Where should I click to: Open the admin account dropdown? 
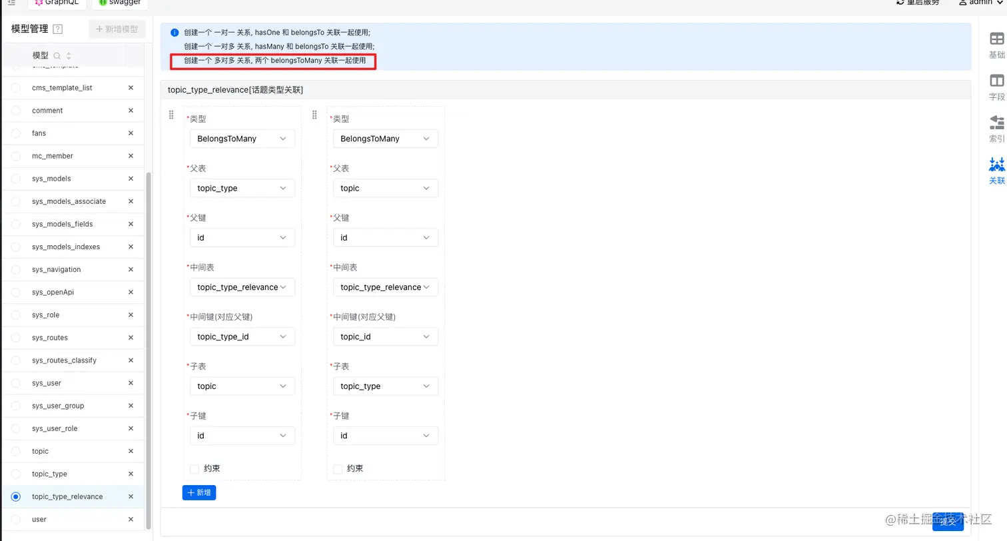pos(981,3)
